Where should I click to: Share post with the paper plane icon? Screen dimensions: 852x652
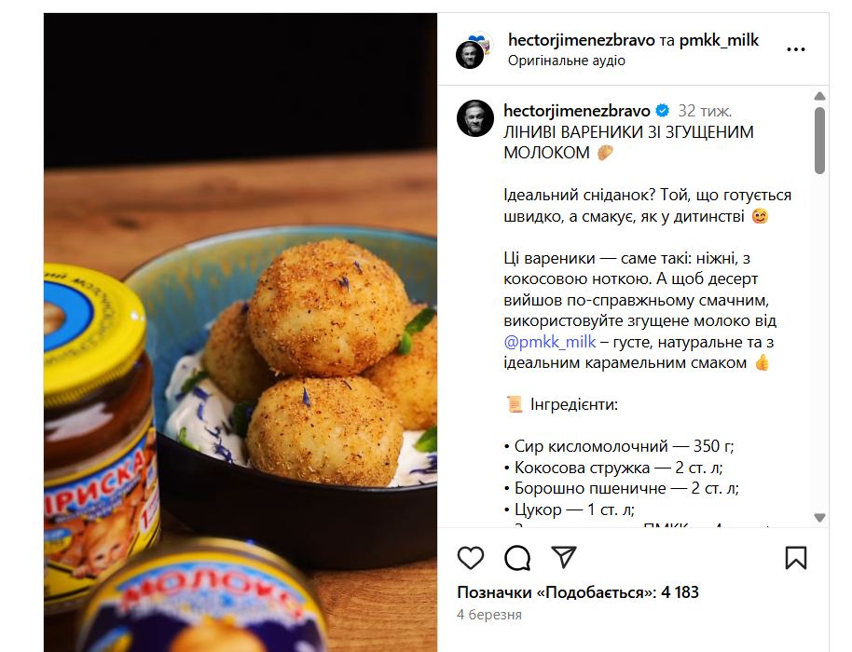click(563, 557)
